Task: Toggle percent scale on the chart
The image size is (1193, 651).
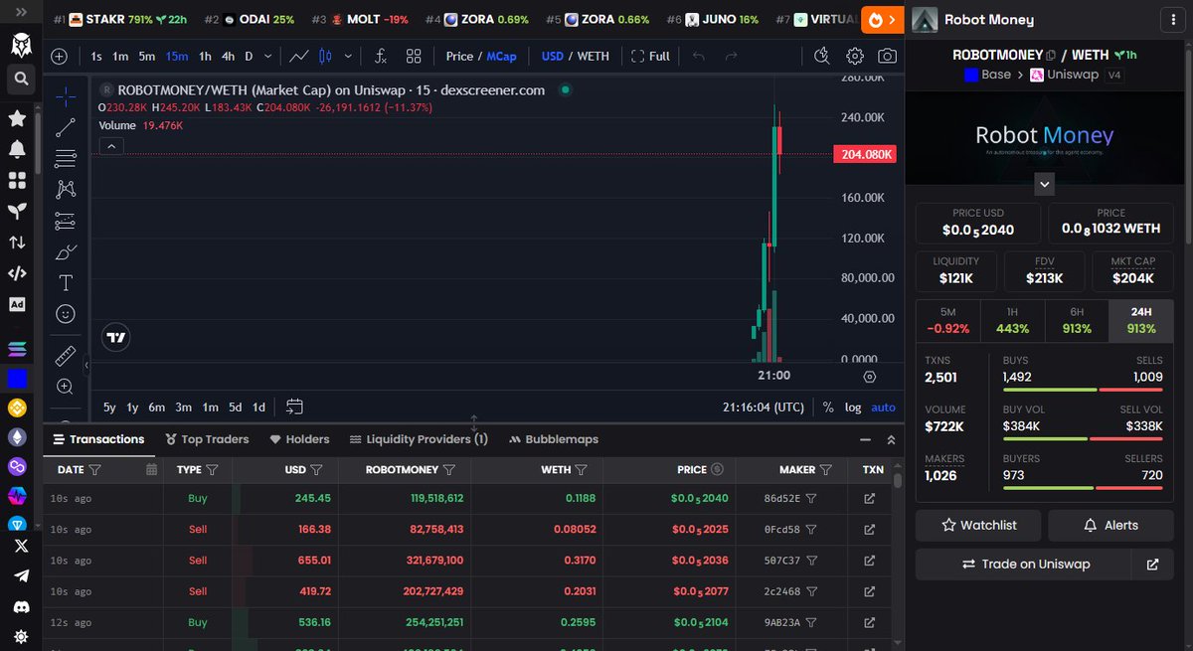Action: point(828,407)
